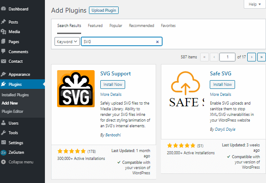The width and height of the screenshot is (266, 183).
Task: Switch to the Favorites tab
Action: click(x=168, y=26)
